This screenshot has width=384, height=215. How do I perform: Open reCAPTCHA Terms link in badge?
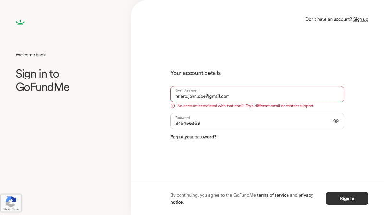coord(15,209)
